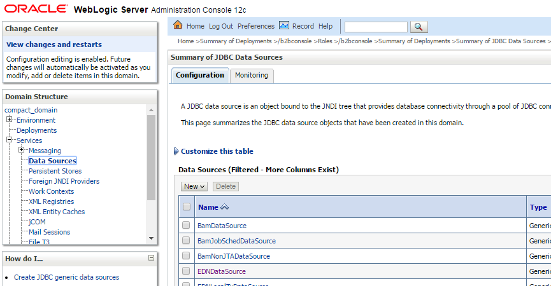Check the BamJobSchedDataSource row checkbox
The image size is (551, 286).
[x=186, y=240]
